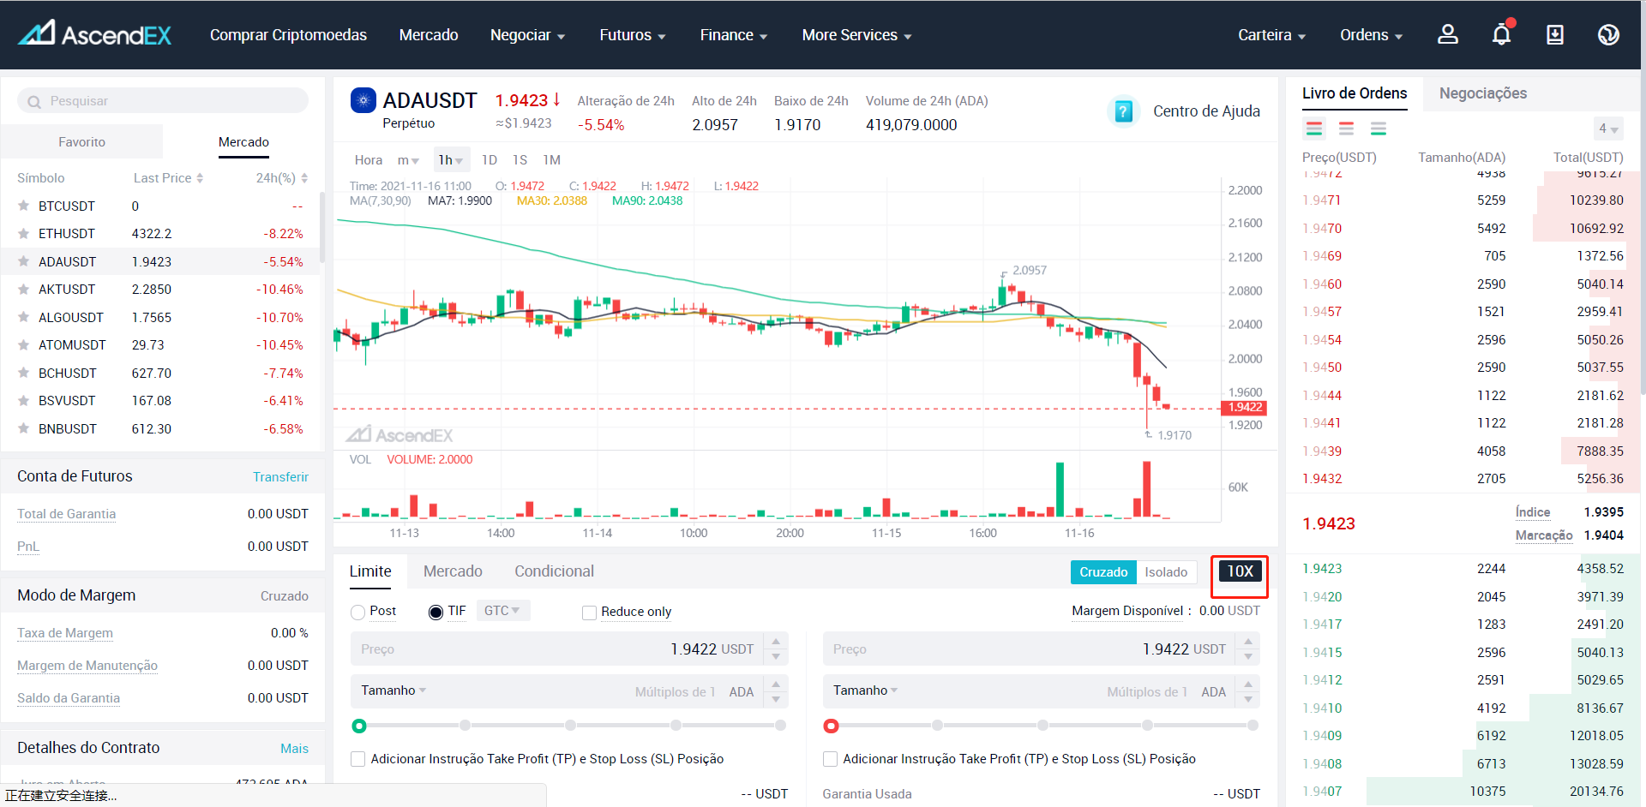Image resolution: width=1646 pixels, height=807 pixels.
Task: Select the Limite order tab
Action: pyautogui.click(x=370, y=571)
